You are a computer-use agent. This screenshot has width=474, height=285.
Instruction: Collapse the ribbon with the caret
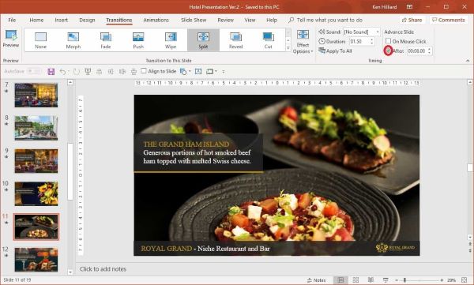click(x=468, y=61)
